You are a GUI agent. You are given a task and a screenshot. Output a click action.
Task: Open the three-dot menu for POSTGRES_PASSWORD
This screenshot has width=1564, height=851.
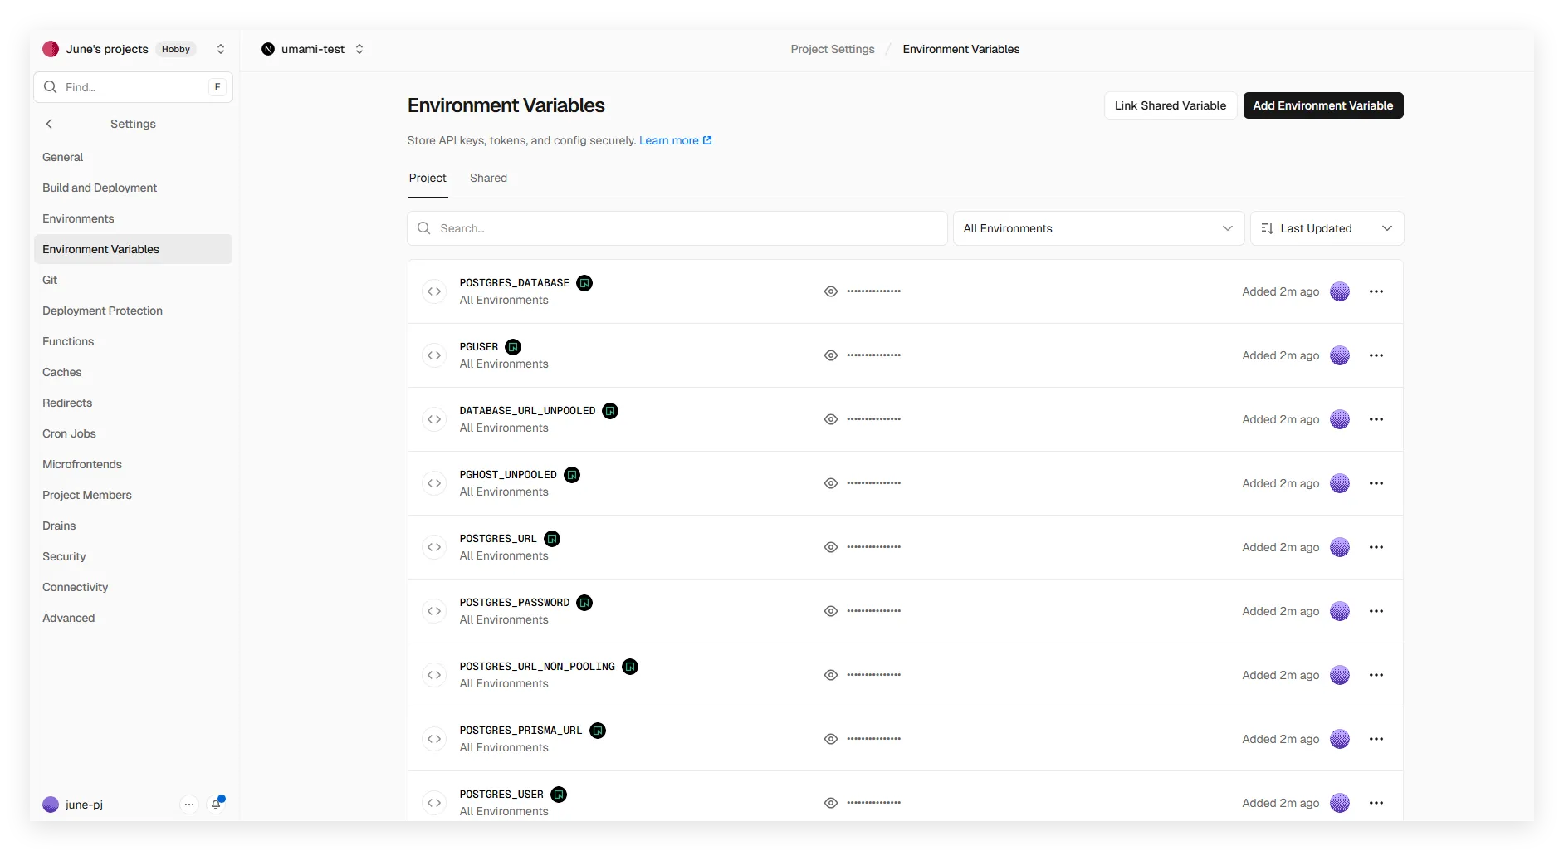(x=1376, y=611)
